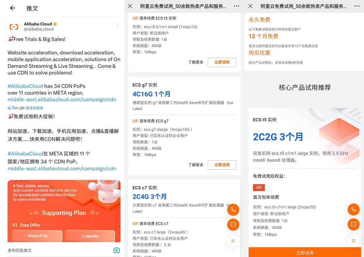Click 6折 首年续费 ECS g7 text
This screenshot has height=257, width=364.
(x=150, y=121)
